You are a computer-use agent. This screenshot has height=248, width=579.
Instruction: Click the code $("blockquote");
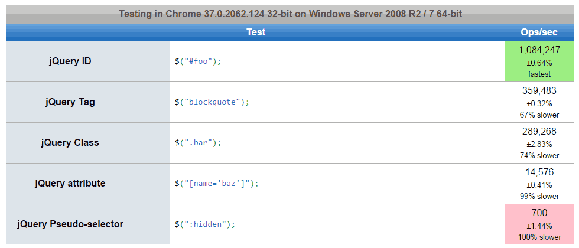(x=212, y=102)
